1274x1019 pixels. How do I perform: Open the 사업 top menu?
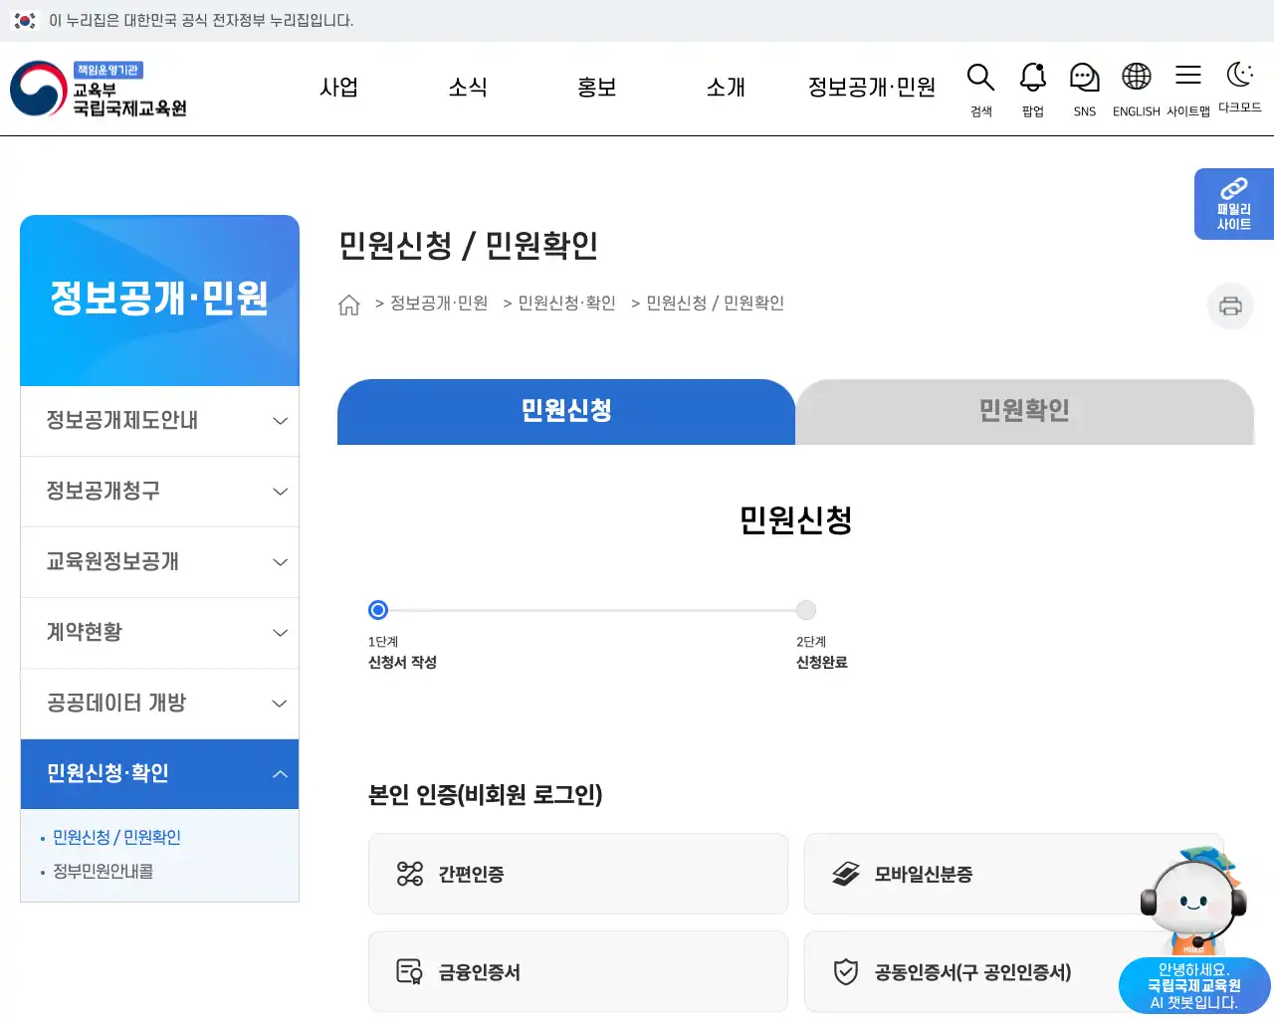[x=338, y=88]
